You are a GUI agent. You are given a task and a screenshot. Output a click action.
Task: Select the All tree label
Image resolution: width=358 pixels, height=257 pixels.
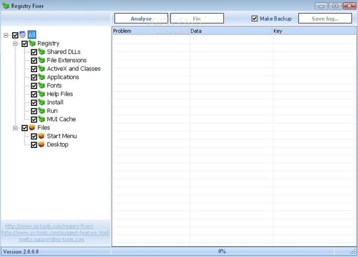(32, 35)
